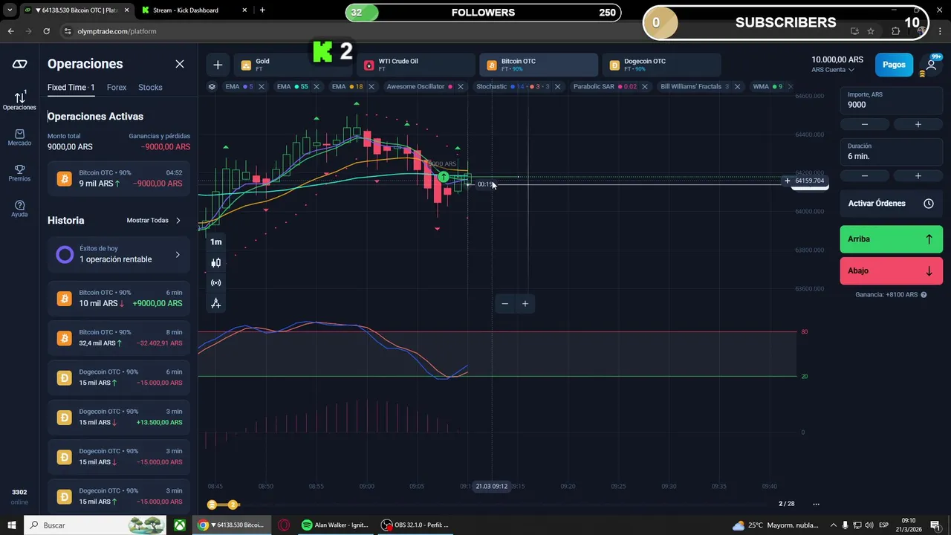Remove the Parabolic SAR indicator
The width and height of the screenshot is (951, 535).
tap(644, 86)
